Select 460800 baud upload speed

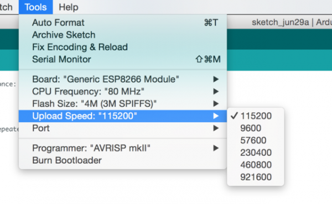(256, 165)
